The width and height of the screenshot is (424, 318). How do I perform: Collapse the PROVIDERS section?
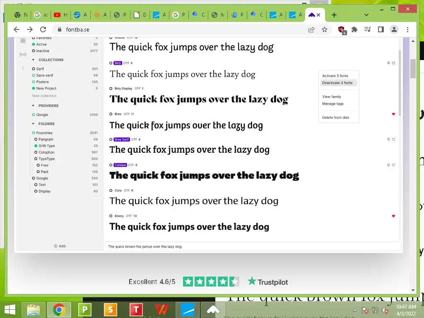click(x=33, y=106)
